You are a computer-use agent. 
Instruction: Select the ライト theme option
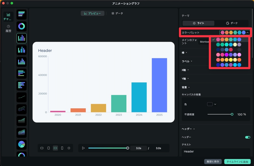(199, 23)
